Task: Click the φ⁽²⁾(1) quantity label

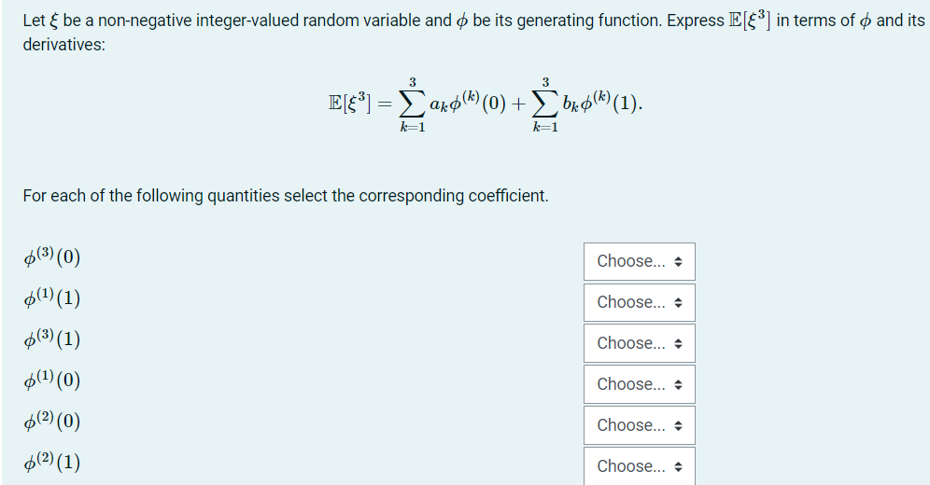Action: [51, 462]
